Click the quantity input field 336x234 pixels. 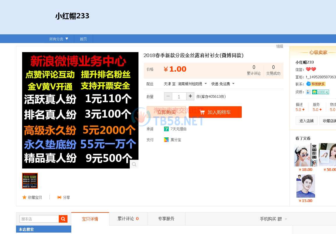pyautogui.click(x=179, y=96)
